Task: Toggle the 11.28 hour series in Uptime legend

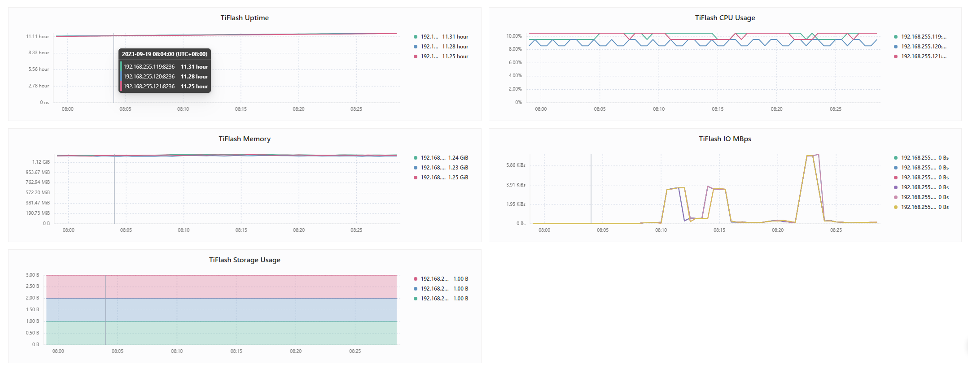Action: [441, 47]
